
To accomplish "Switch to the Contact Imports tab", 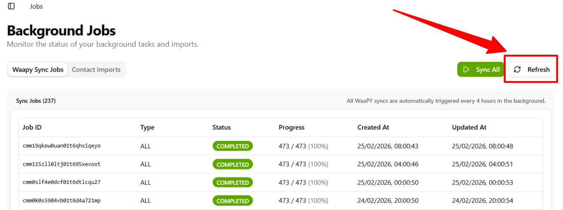I will [96, 69].
